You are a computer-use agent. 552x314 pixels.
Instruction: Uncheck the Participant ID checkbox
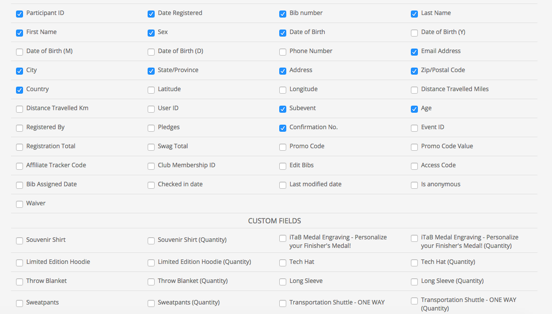pos(20,14)
